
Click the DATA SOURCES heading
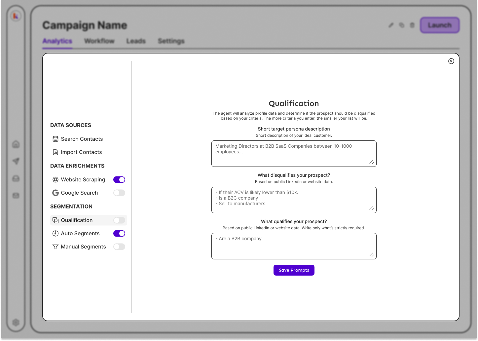click(71, 126)
